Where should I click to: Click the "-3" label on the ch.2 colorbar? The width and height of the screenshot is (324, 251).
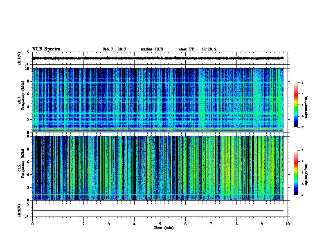302,151
